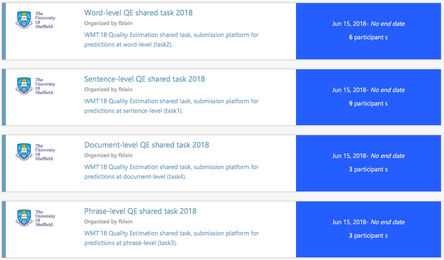The height and width of the screenshot is (260, 444).
Task: Click University of Sheffield logo in Phrase-level card
Action: (35, 218)
